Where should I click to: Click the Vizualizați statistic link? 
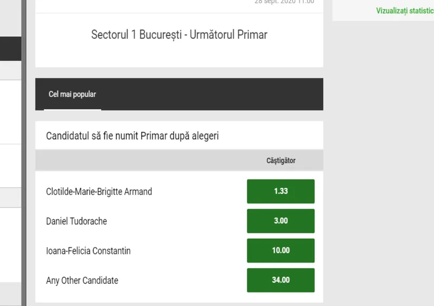pyautogui.click(x=405, y=10)
